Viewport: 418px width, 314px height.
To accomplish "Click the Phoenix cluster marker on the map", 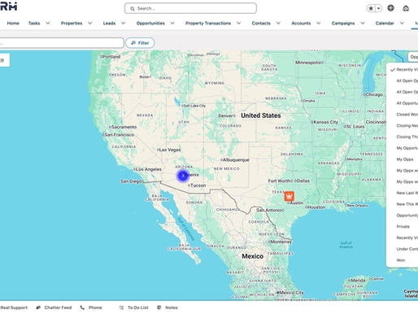I will 183,176.
